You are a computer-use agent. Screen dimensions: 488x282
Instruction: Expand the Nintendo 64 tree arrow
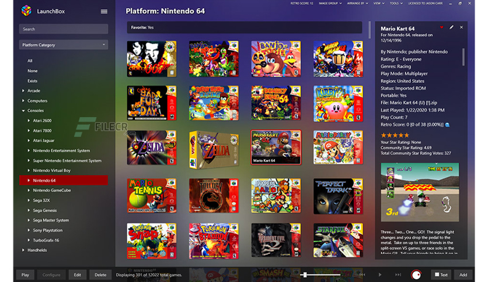coord(29,180)
